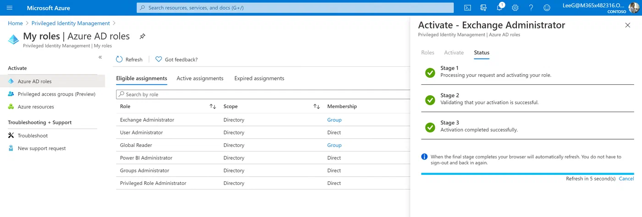642x217 pixels.
Task: Switch to Active assignments tab
Action: pyautogui.click(x=200, y=78)
